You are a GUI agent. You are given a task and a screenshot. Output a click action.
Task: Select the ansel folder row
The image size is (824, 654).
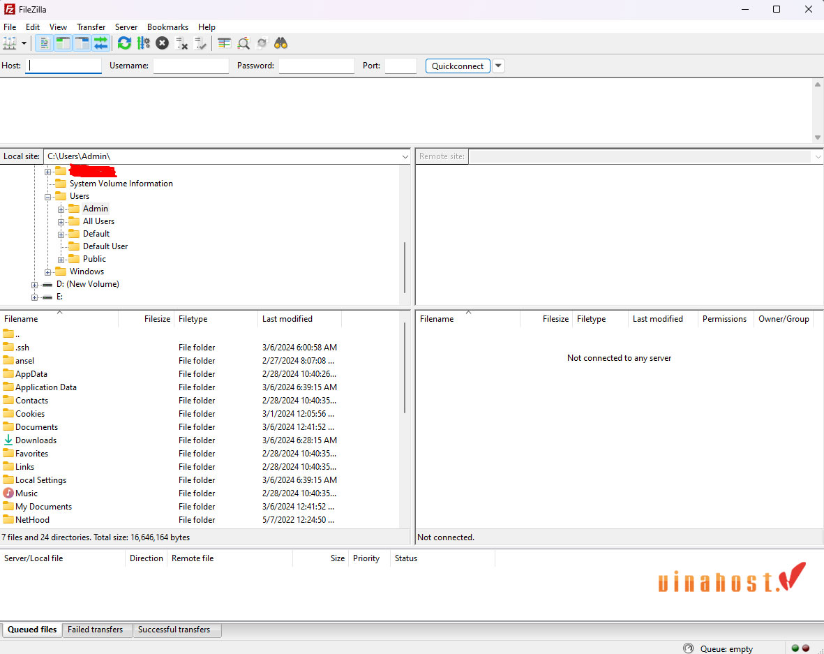click(201, 361)
